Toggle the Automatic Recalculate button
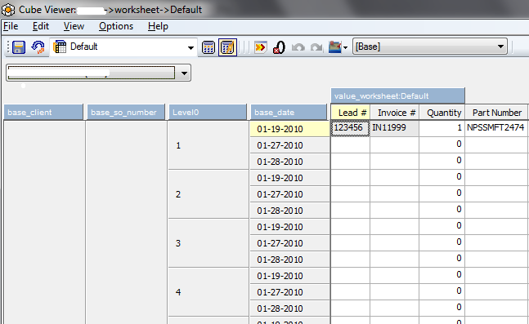The height and width of the screenshot is (324, 529). (227, 47)
